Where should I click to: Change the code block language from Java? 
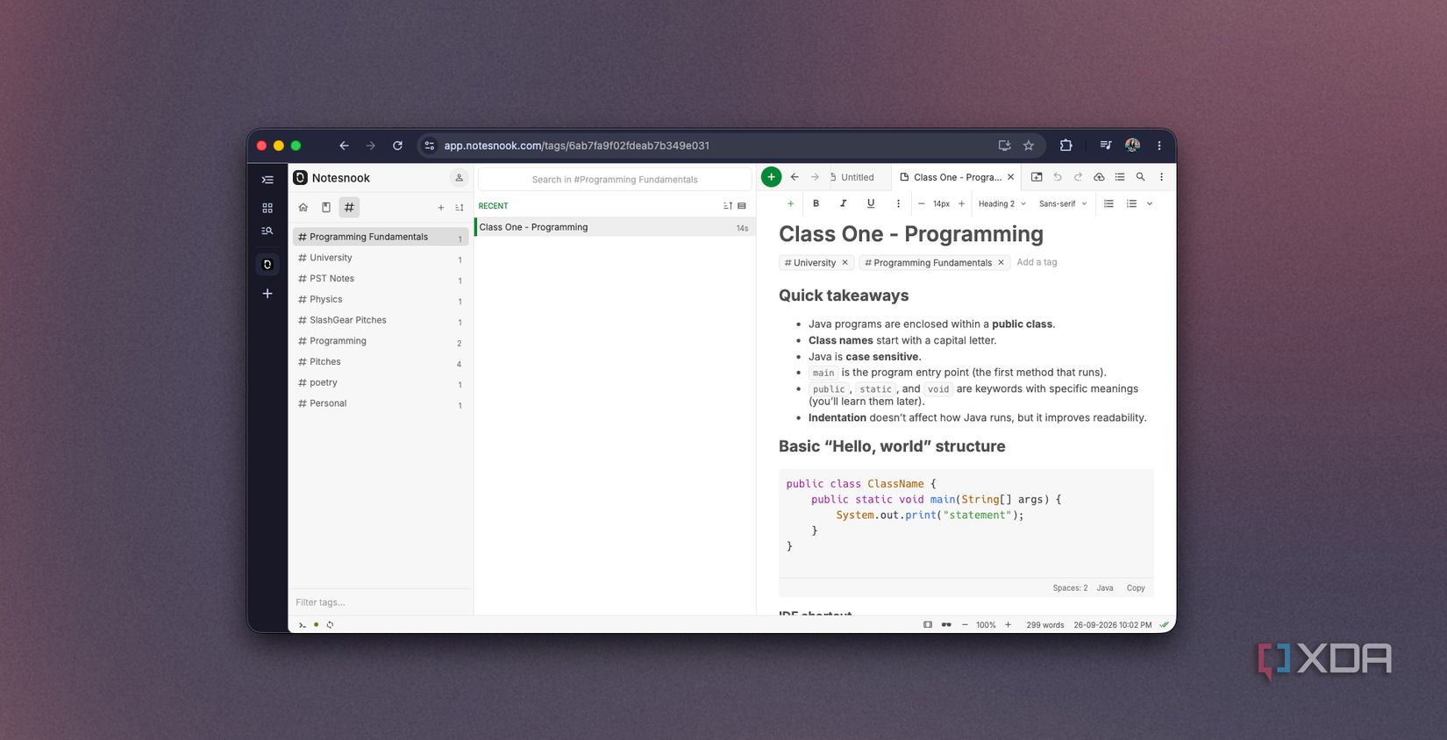tap(1105, 588)
